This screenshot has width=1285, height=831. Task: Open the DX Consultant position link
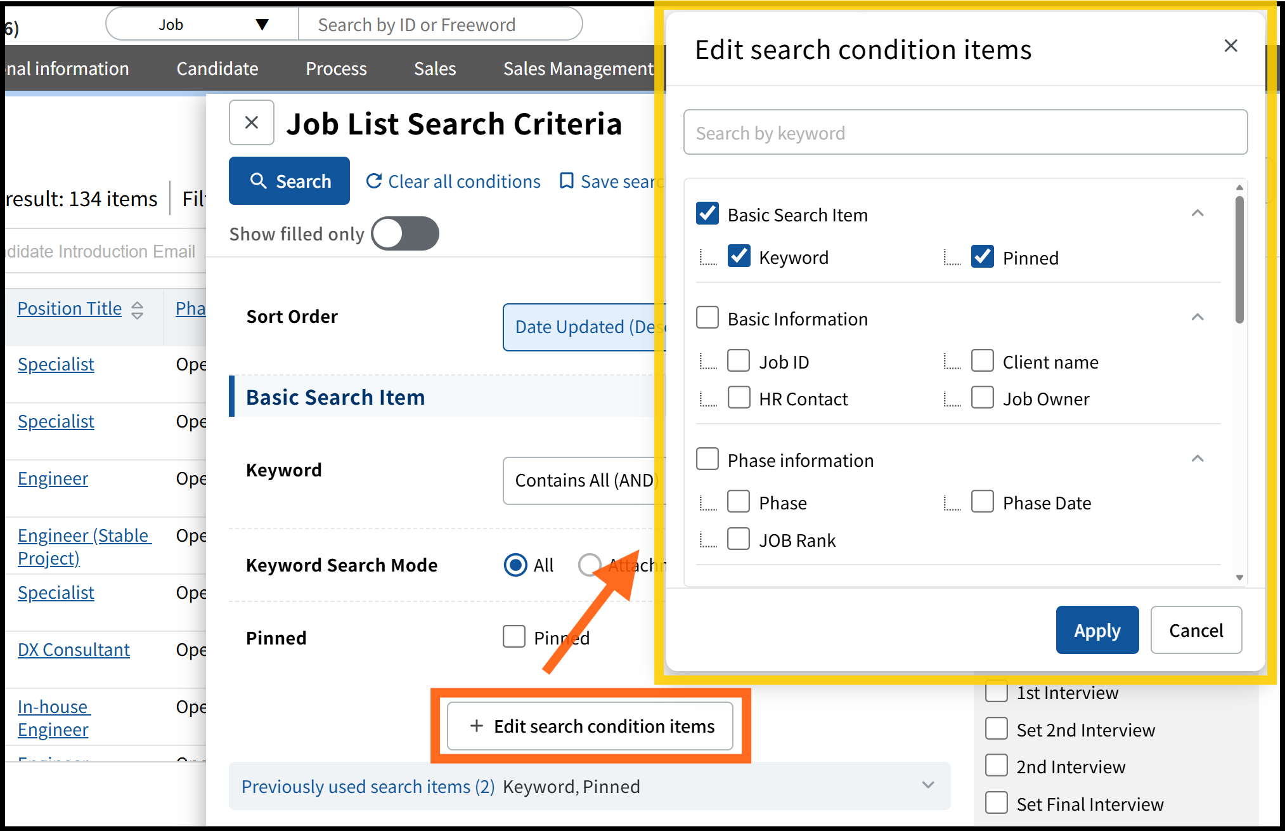pos(74,650)
